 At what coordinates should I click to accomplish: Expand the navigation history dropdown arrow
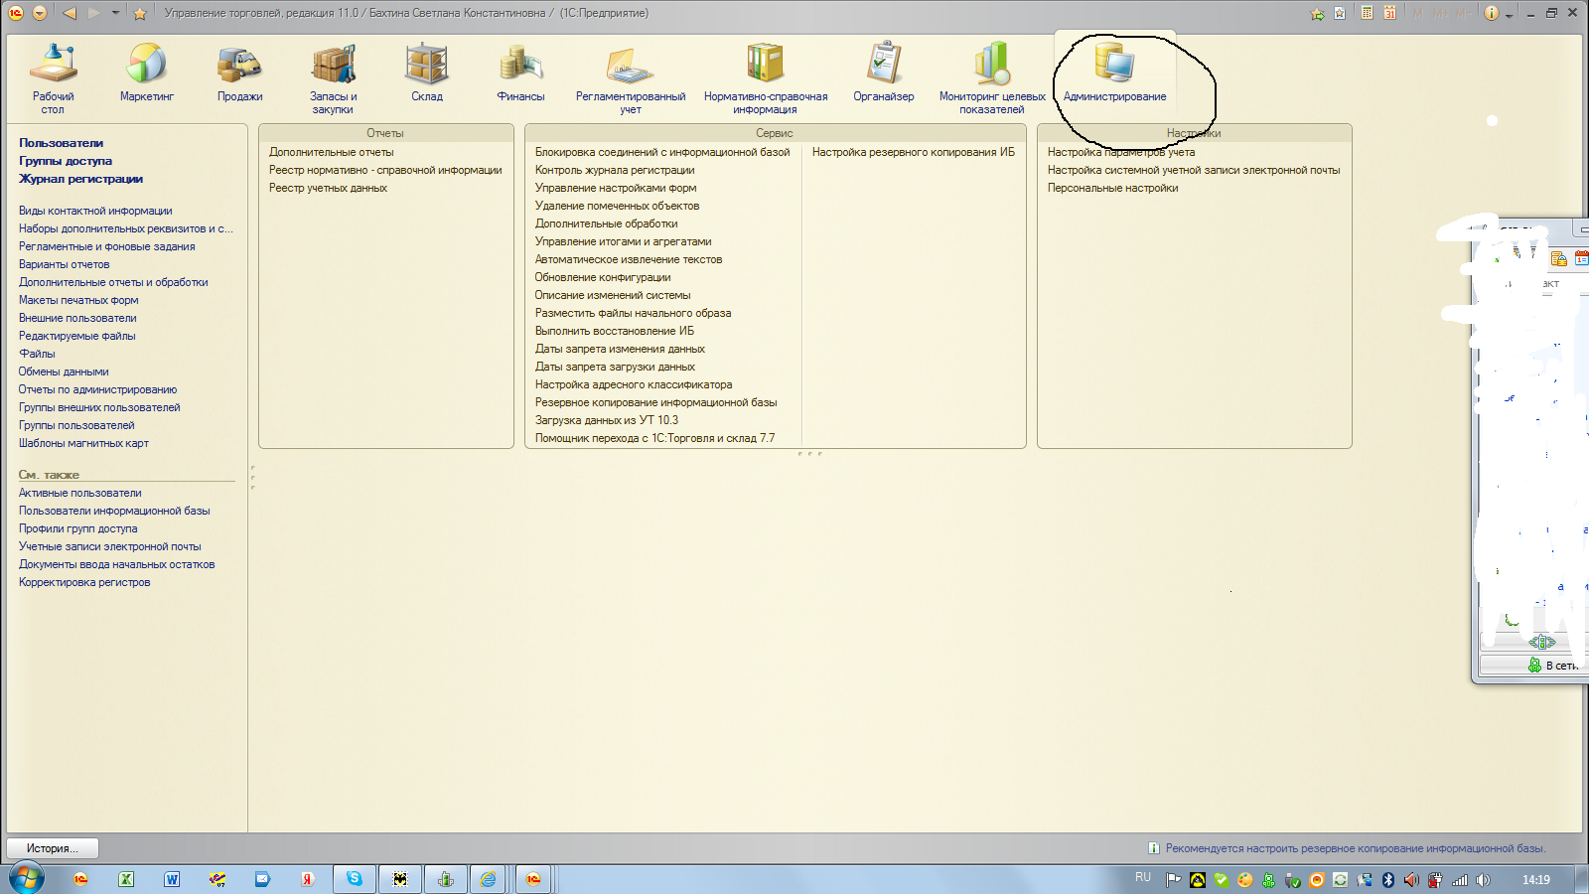115,13
